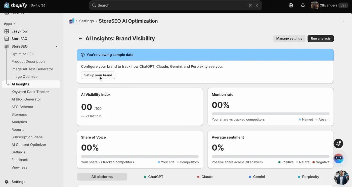Click the Named legend item
Image resolution: width=352 pixels, height=187 pixels.
pos(306,119)
